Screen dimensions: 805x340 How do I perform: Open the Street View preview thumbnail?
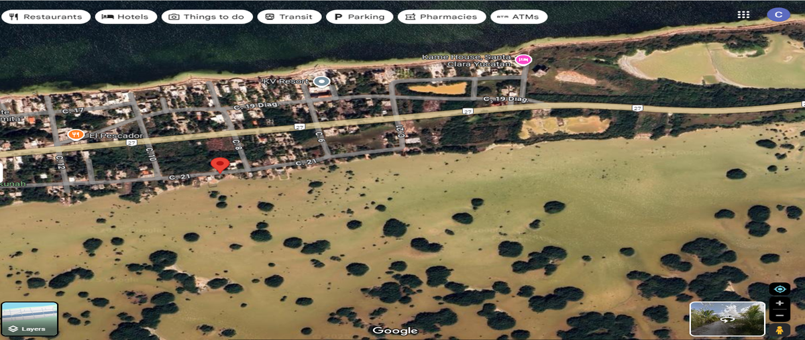pyautogui.click(x=727, y=319)
